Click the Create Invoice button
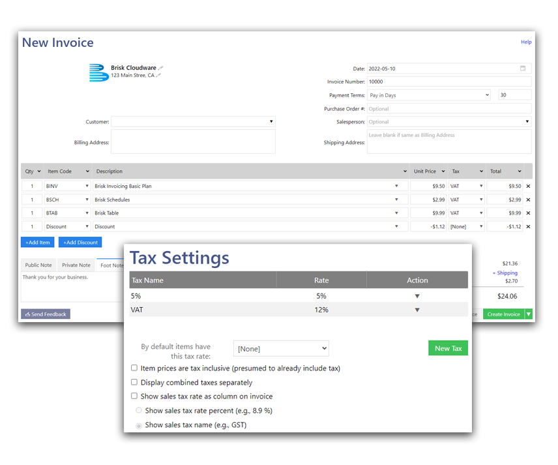 coord(503,314)
